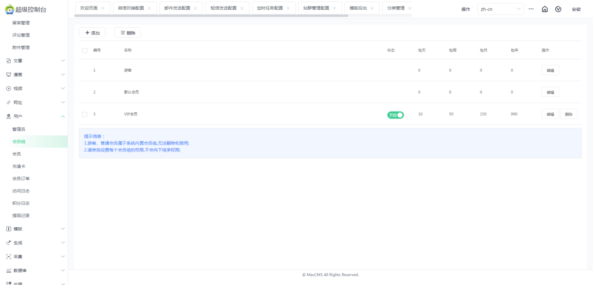
Task: Switch to the 短信发送配置 tab
Action: [x=224, y=8]
